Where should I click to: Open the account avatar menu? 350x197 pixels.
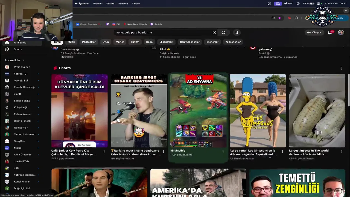(x=341, y=33)
